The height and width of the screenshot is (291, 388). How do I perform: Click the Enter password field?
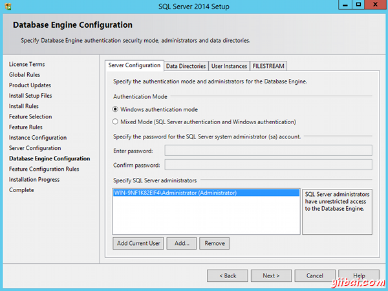pyautogui.click(x=268, y=151)
